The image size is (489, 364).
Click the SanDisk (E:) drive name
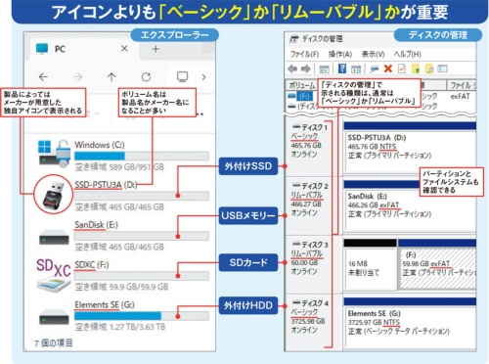[96, 225]
